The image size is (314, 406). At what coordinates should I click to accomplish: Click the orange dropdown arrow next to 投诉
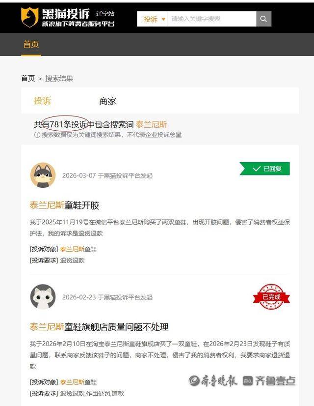point(163,19)
